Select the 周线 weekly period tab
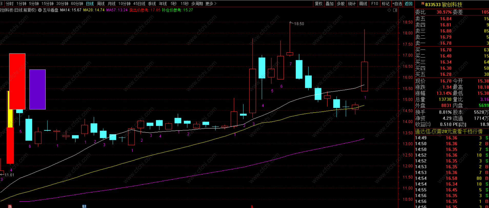This screenshot has height=208, width=489. [101, 4]
